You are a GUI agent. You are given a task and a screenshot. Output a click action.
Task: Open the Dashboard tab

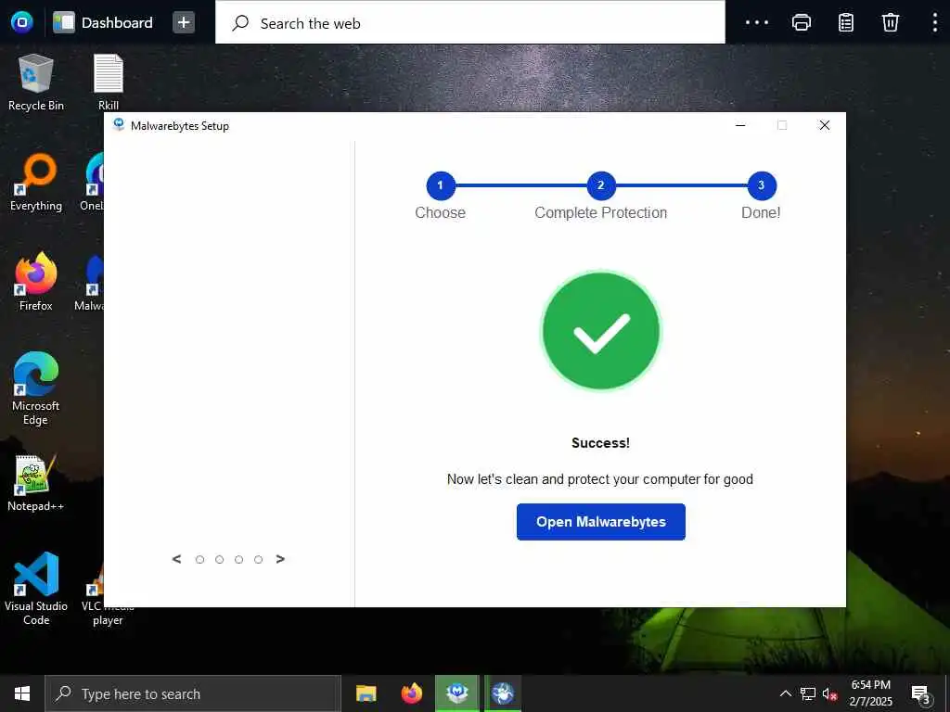coord(103,22)
